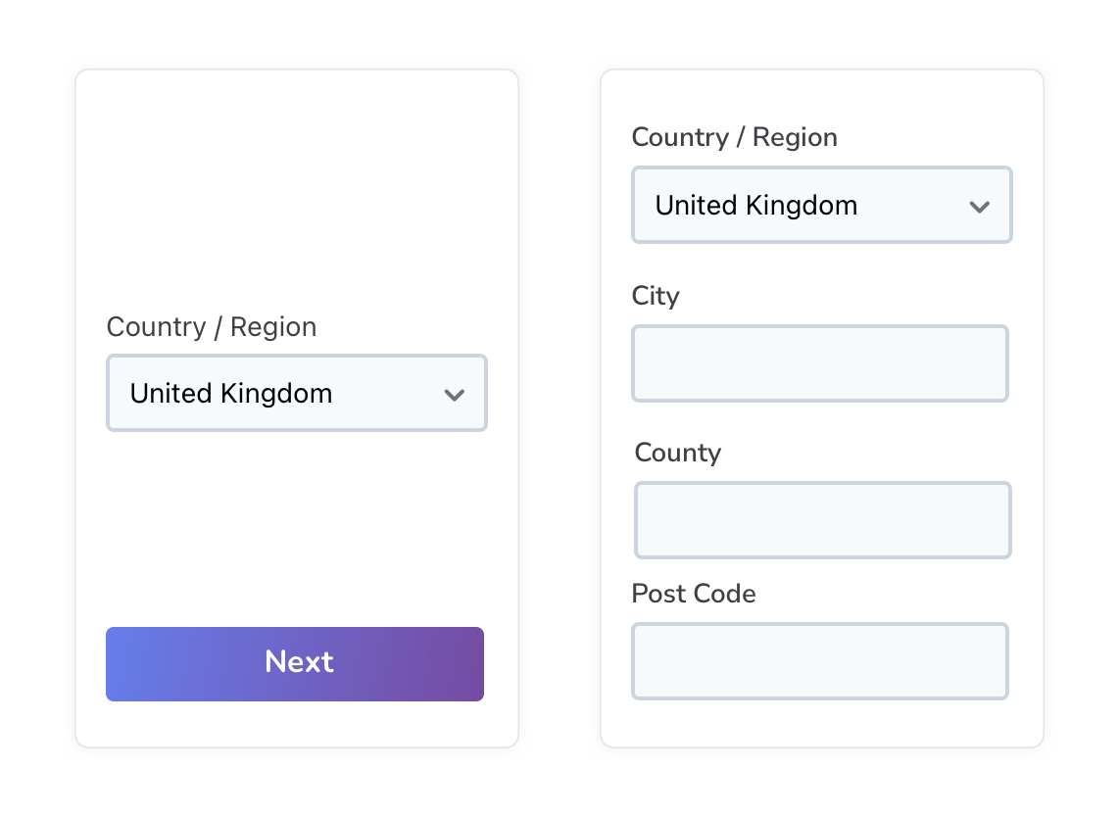The width and height of the screenshot is (1119, 817).
Task: Focus the Post Code entry field
Action: tap(820, 660)
